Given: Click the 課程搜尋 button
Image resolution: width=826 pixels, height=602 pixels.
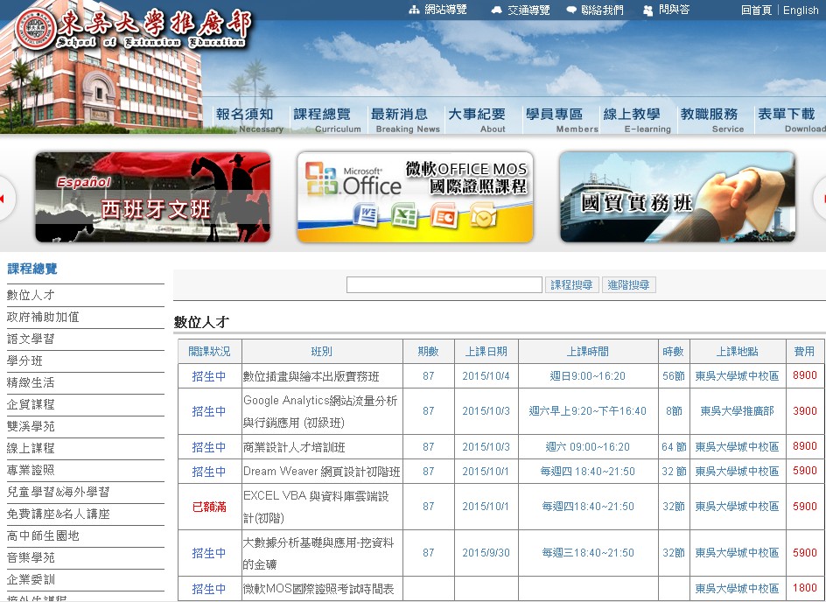Looking at the screenshot, I should pyautogui.click(x=571, y=285).
